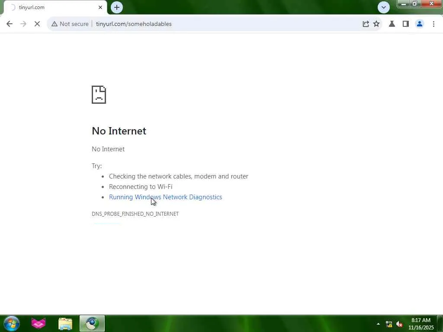The width and height of the screenshot is (443, 332).
Task: Open the clock showing 8:17 AM
Action: tap(421, 324)
